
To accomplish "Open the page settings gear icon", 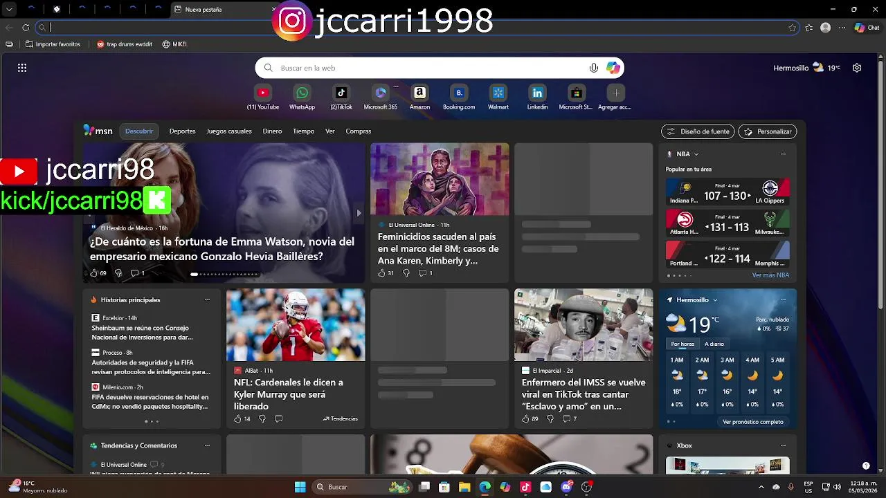I will (857, 68).
